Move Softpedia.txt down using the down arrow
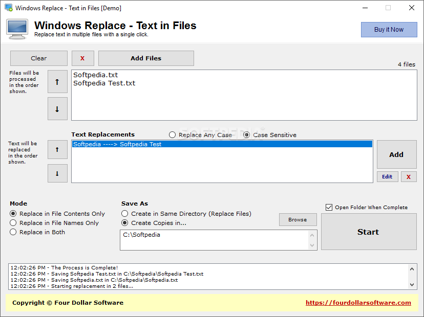The width and height of the screenshot is (424, 317). (57, 108)
